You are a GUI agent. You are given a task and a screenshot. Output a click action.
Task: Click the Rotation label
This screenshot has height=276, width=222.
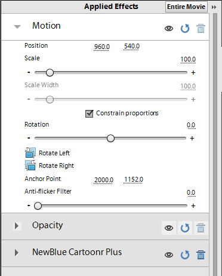pos(36,124)
